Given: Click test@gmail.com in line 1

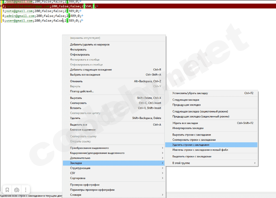Looking at the screenshot, I should [x=19, y=1].
